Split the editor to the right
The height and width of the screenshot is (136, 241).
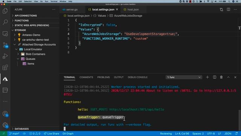pos(229,9)
